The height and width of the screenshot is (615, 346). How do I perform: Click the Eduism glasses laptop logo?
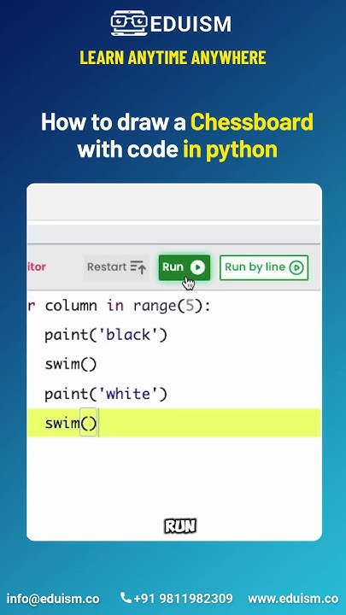click(129, 23)
